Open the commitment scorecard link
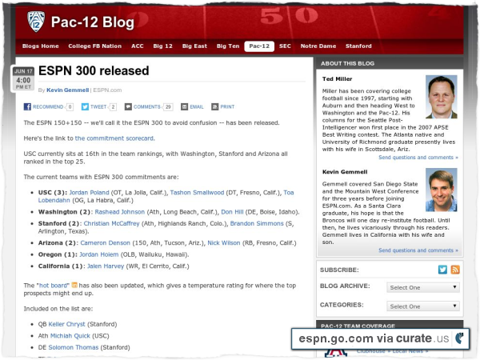The height and width of the screenshot is (360, 480). [114, 138]
